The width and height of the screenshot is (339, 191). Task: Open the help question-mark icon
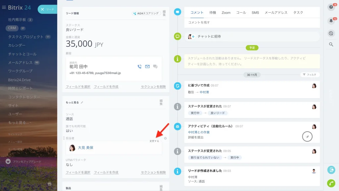pos(331,7)
